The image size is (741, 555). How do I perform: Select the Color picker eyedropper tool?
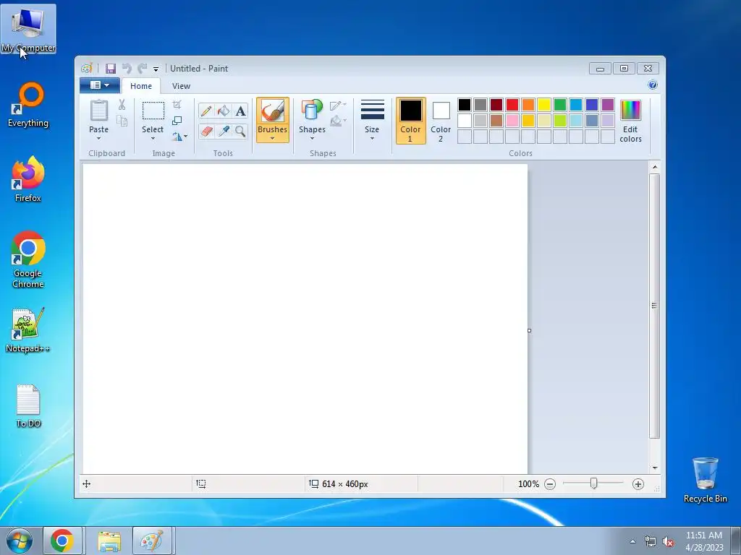224,131
